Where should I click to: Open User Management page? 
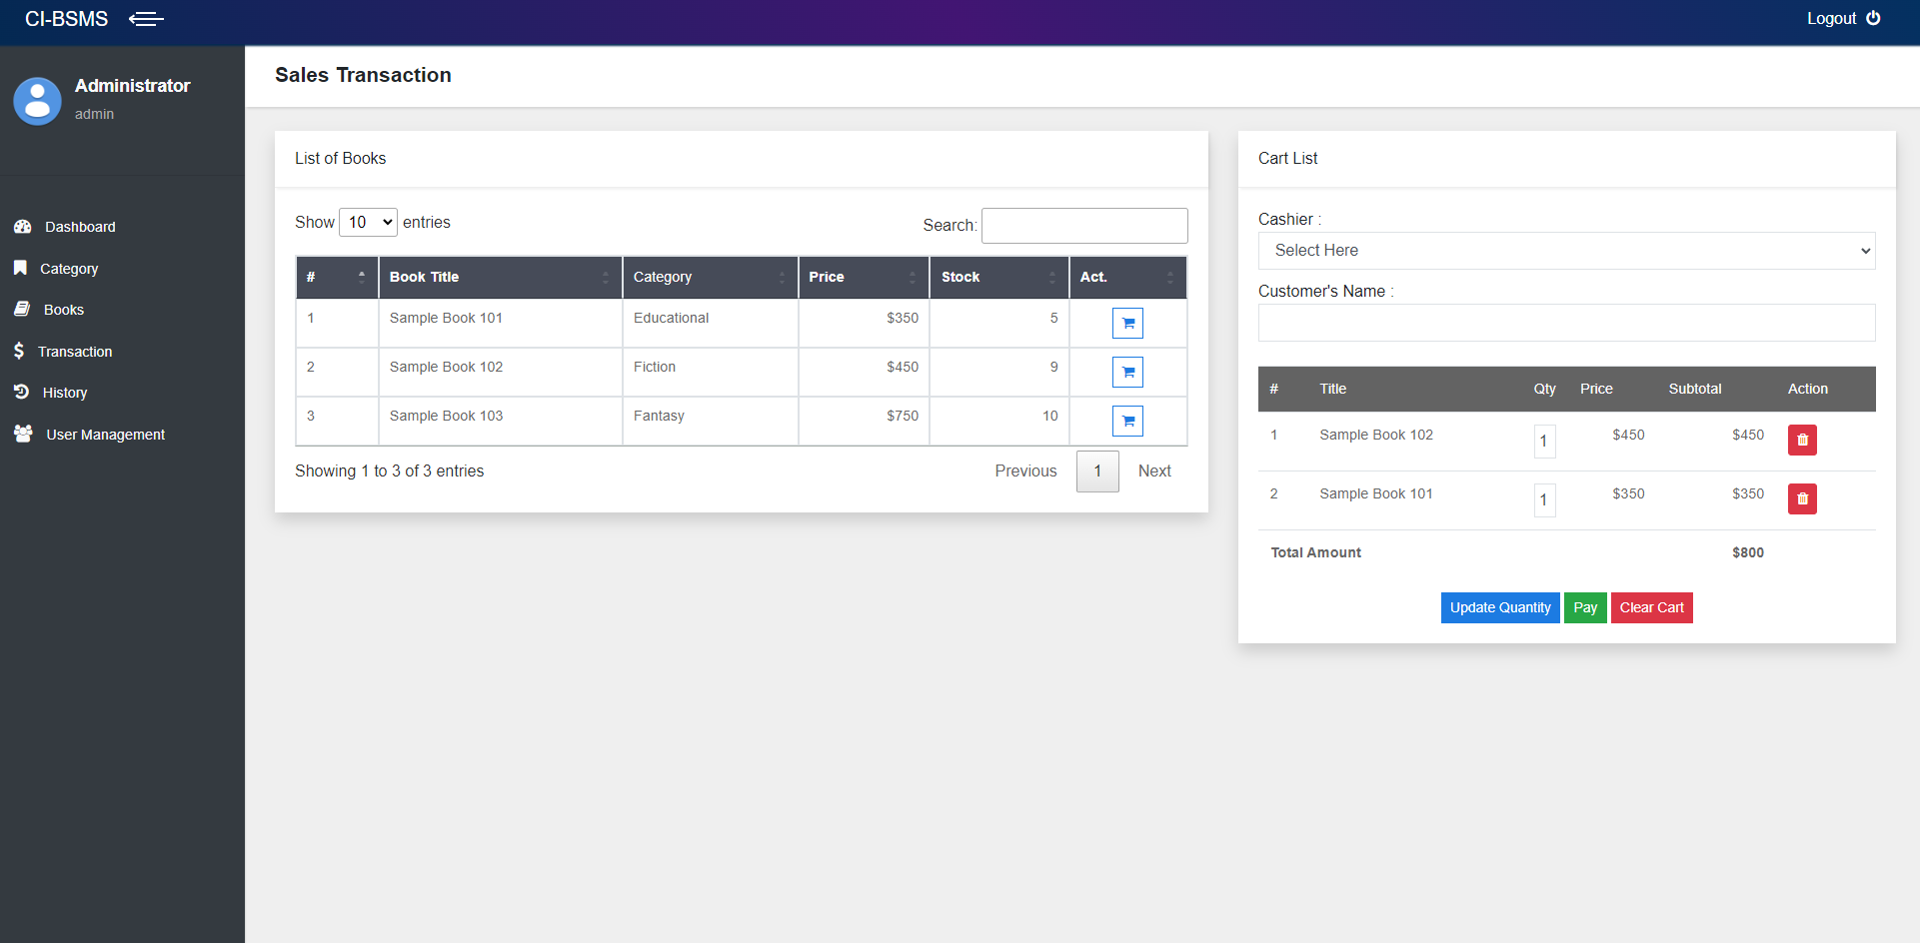(x=106, y=435)
